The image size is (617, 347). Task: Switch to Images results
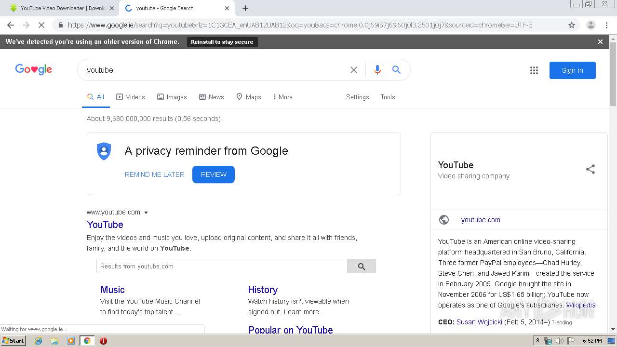point(172,97)
